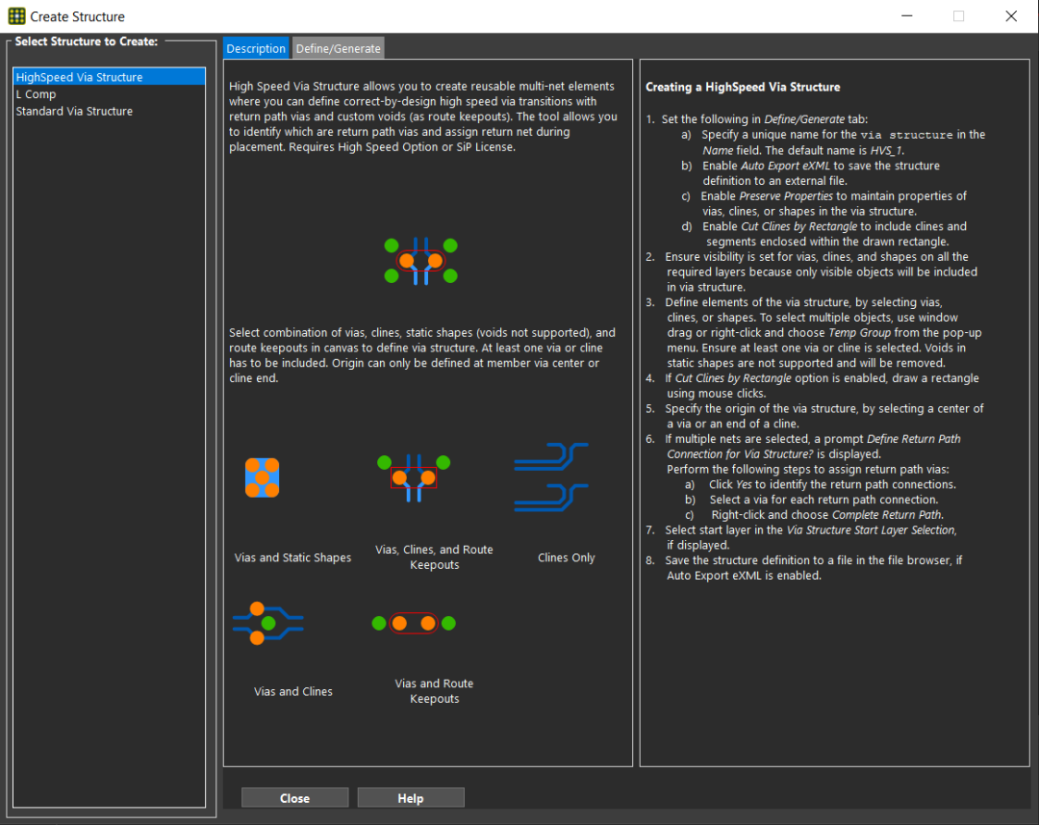Screen dimensions: 1039x825
Task: Open the Description tab
Action: [x=256, y=49]
